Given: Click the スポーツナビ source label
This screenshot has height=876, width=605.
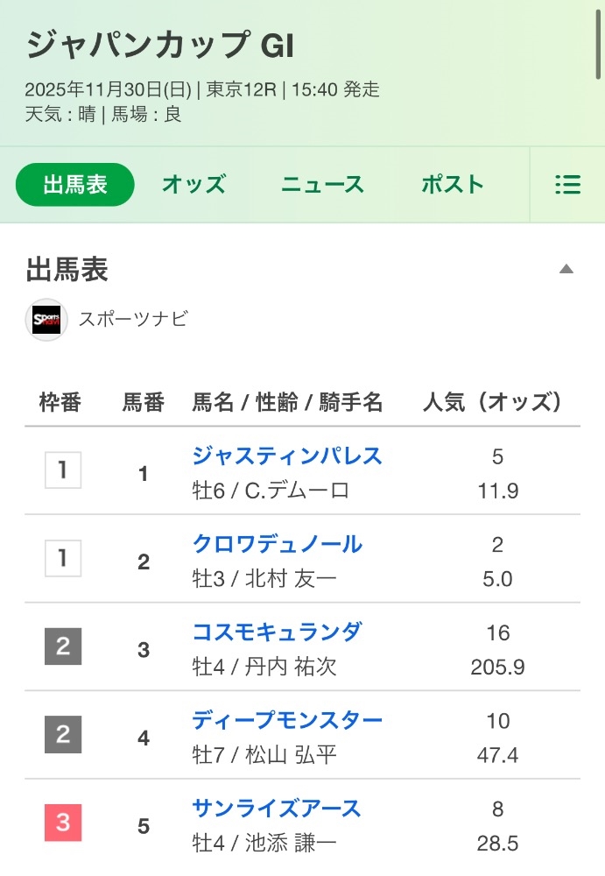Looking at the screenshot, I should [133, 320].
